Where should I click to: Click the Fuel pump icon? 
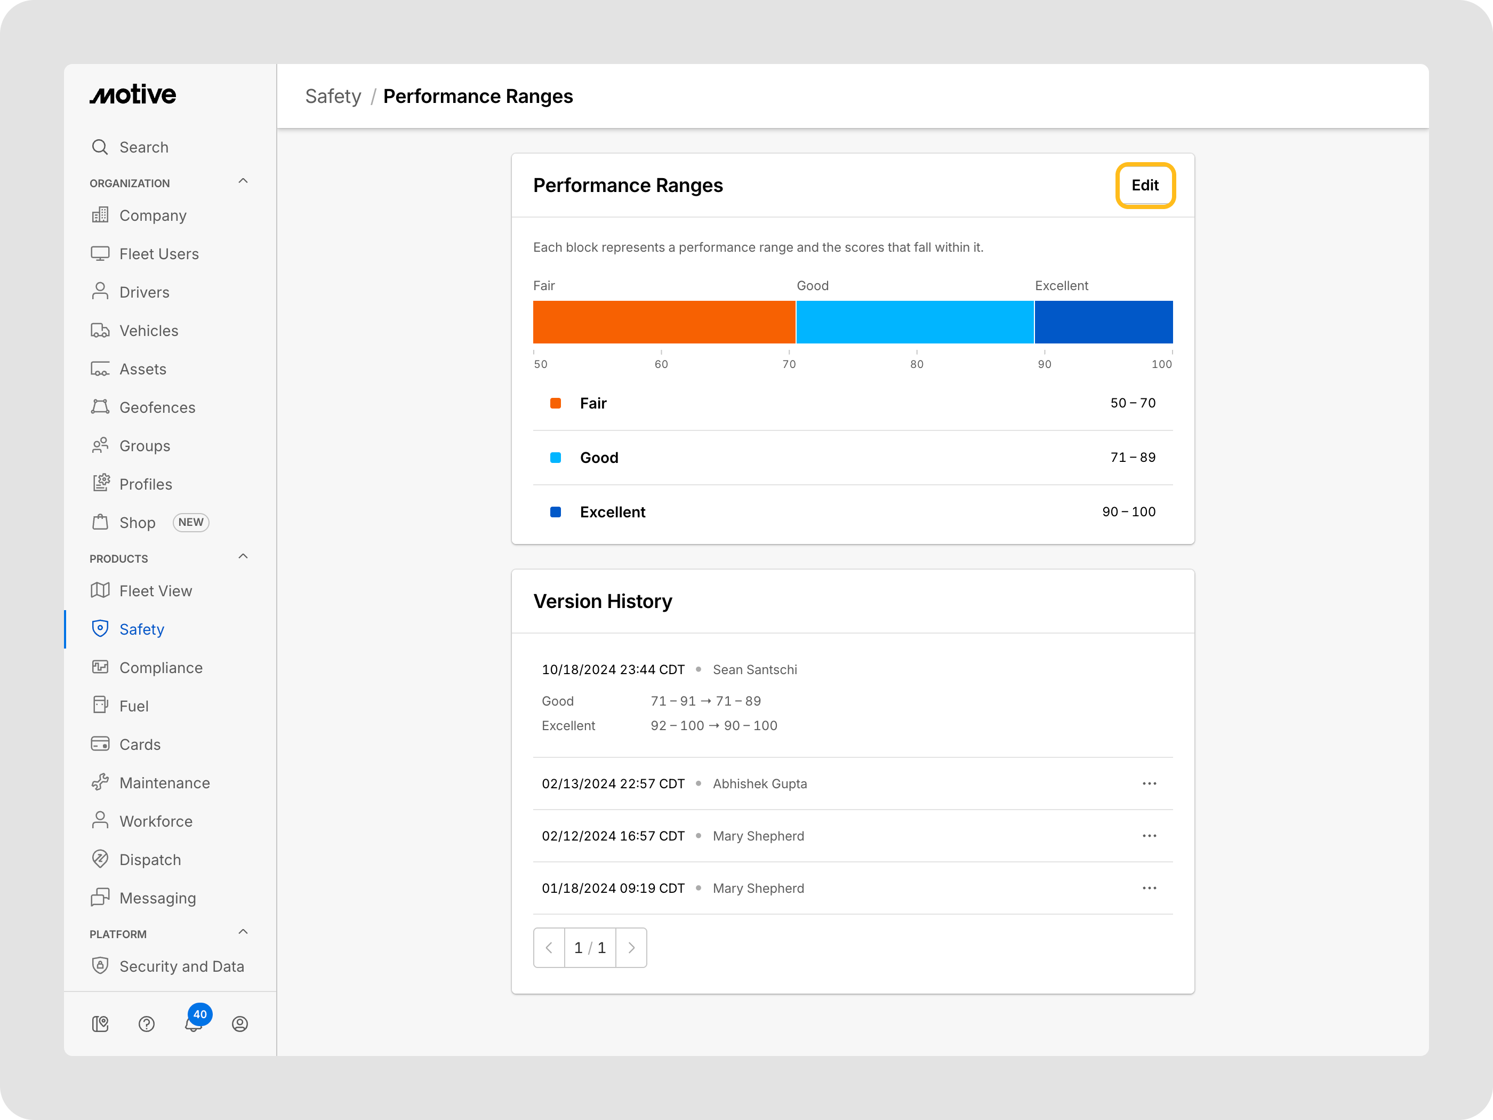[x=100, y=706]
